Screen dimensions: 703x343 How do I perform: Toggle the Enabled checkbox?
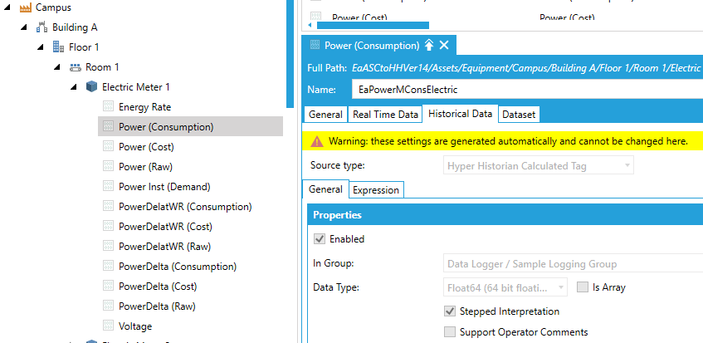tap(319, 239)
